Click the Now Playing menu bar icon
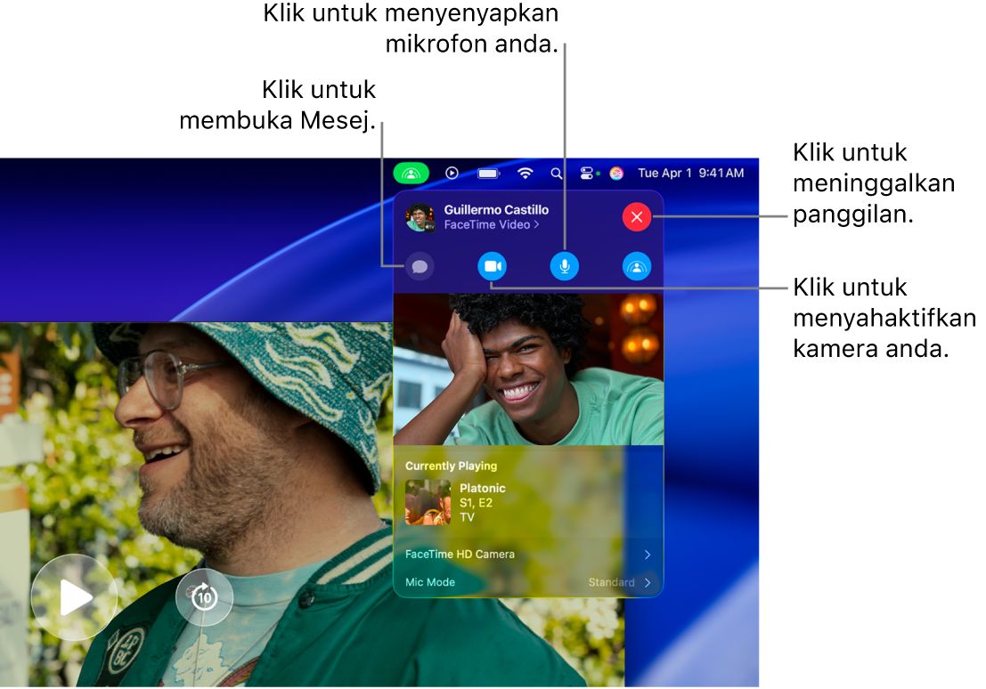This screenshot has height=689, width=986. pyautogui.click(x=452, y=173)
